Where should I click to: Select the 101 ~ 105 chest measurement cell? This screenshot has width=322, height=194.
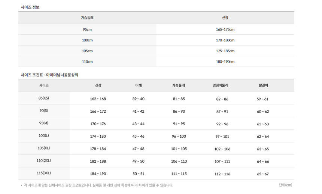pyautogui.click(x=179, y=149)
